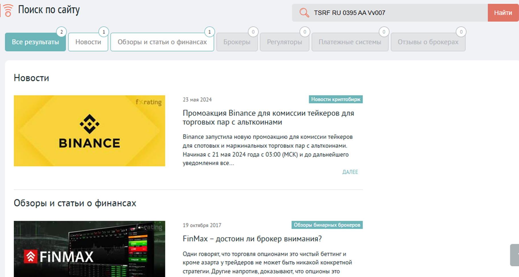This screenshot has height=277, width=519.
Task: Click the Новости криптобирж category tag
Action: (x=336, y=99)
